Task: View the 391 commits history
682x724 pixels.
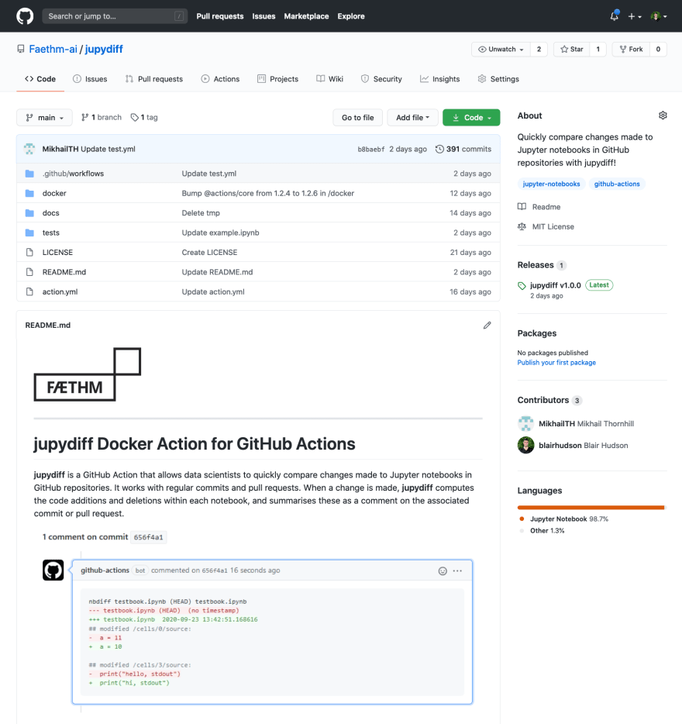Action: pyautogui.click(x=463, y=149)
